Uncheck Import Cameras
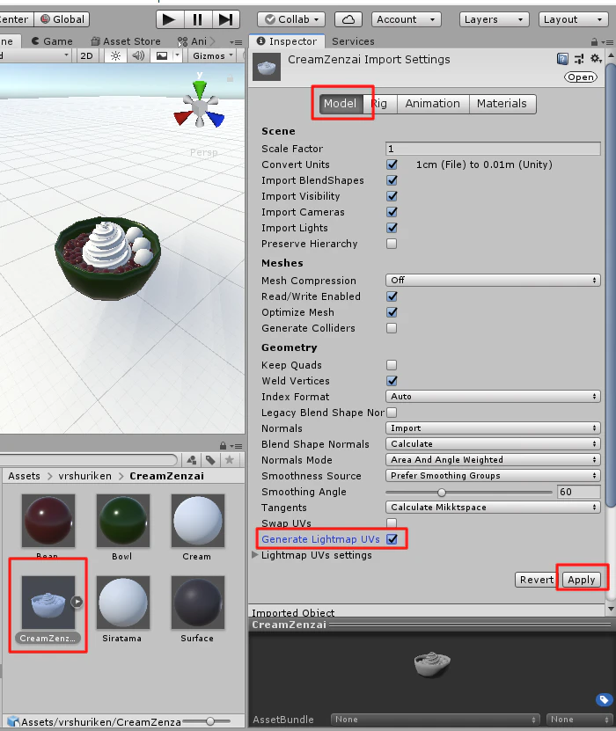This screenshot has height=731, width=616. pos(392,212)
